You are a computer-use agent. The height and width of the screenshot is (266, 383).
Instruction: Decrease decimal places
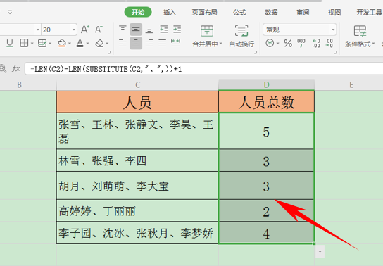coord(329,43)
